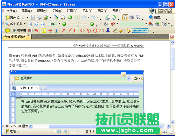Image resolution: width=175 pixels, height=136 pixels.
Task: Click the Fit width icon
Action: point(43,24)
